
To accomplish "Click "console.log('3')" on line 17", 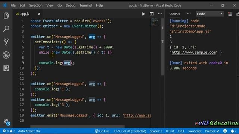I will (51, 105).
